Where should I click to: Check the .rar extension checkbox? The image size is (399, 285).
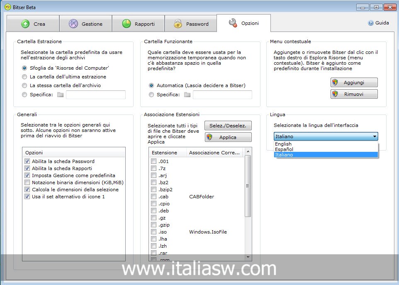(154, 253)
